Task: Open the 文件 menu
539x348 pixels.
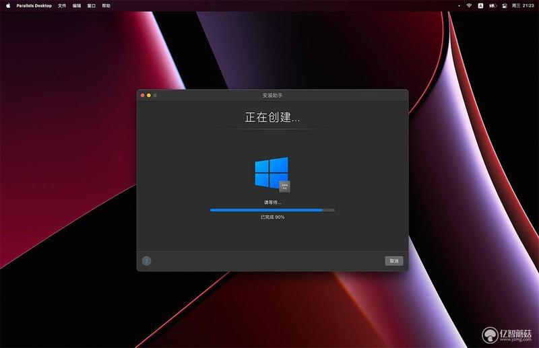Action: point(62,6)
